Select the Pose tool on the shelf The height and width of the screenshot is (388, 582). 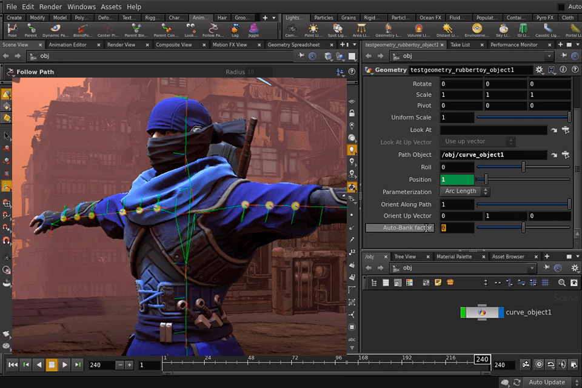click(x=12, y=29)
